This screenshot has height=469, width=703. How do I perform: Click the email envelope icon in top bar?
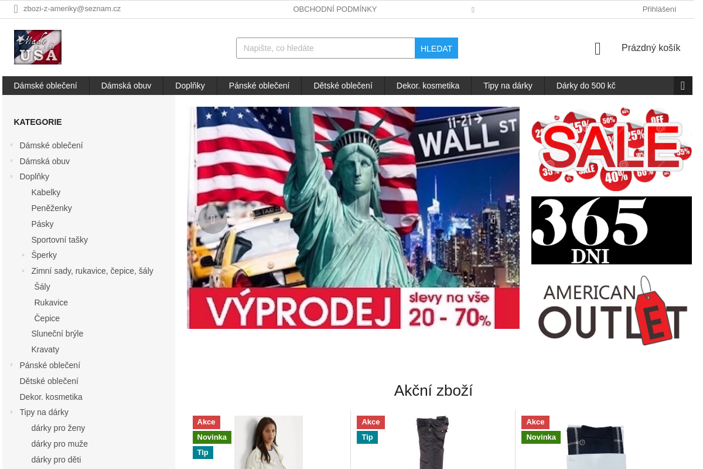coord(16,9)
